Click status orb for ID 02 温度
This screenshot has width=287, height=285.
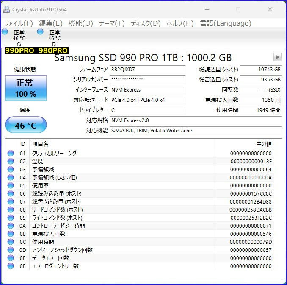click(11, 161)
